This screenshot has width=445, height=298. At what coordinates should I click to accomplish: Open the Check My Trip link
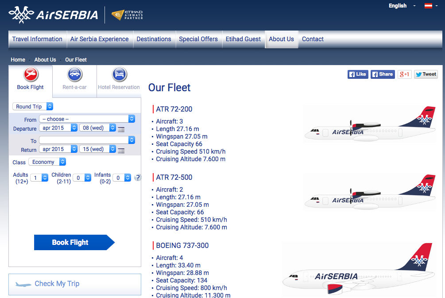tap(57, 283)
